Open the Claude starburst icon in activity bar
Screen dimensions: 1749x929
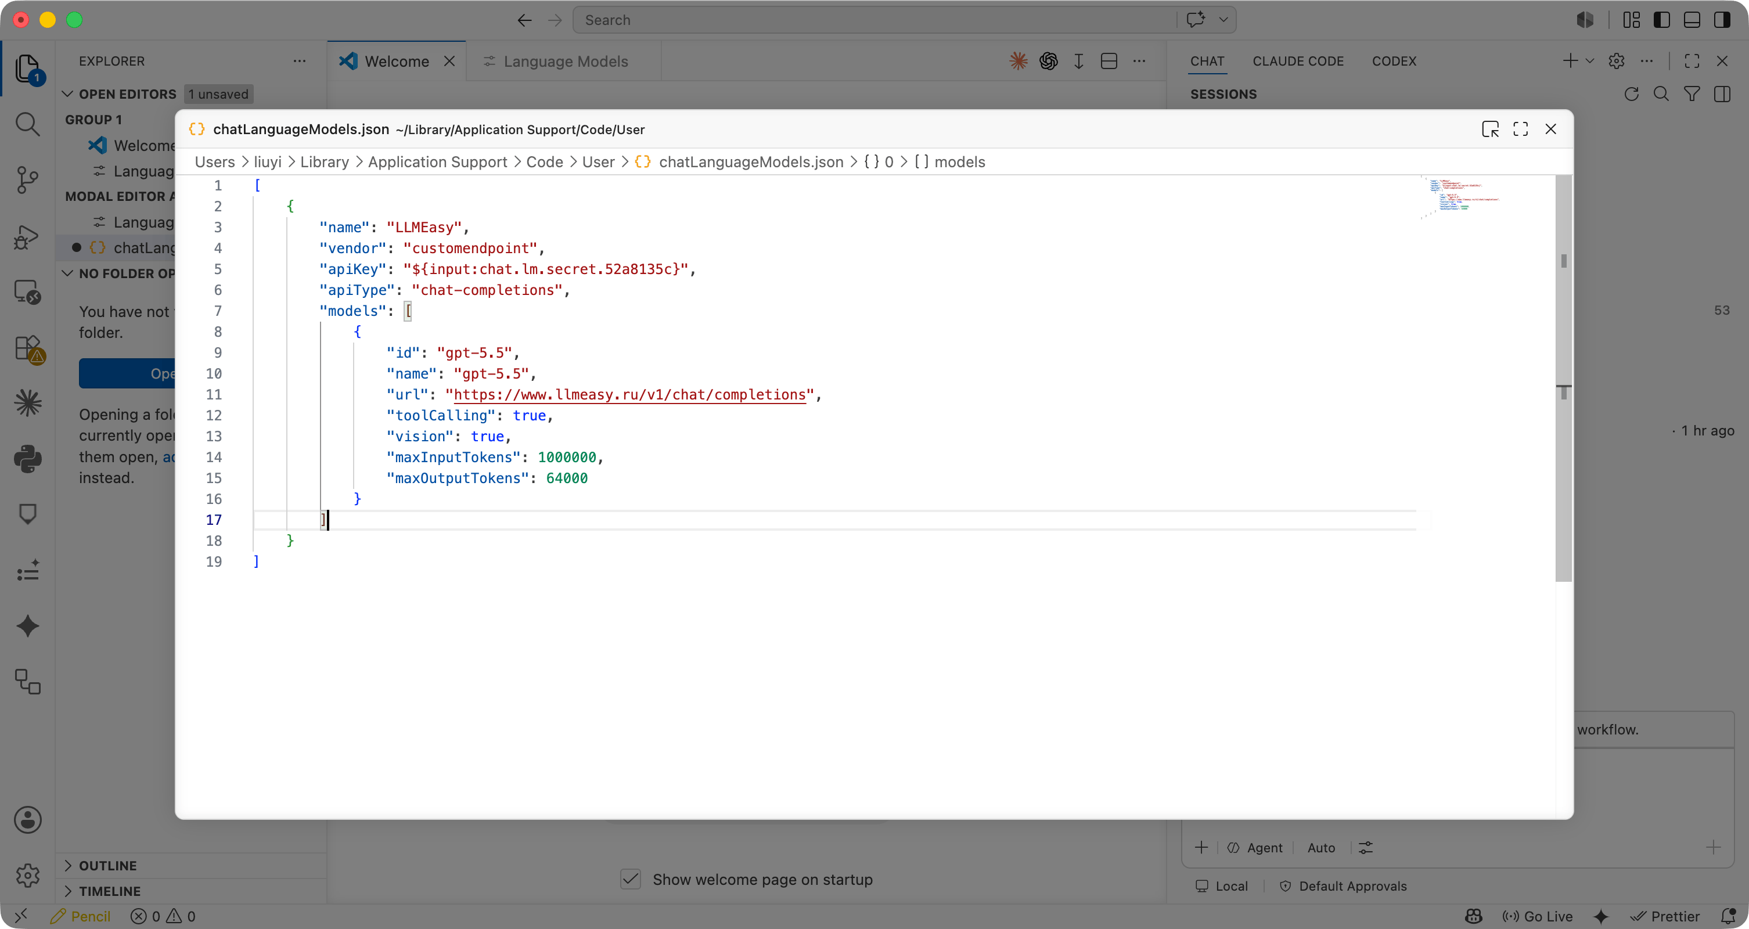tap(27, 404)
